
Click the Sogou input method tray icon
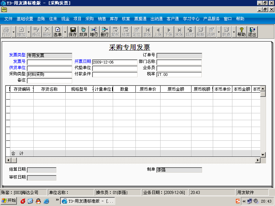(238, 201)
